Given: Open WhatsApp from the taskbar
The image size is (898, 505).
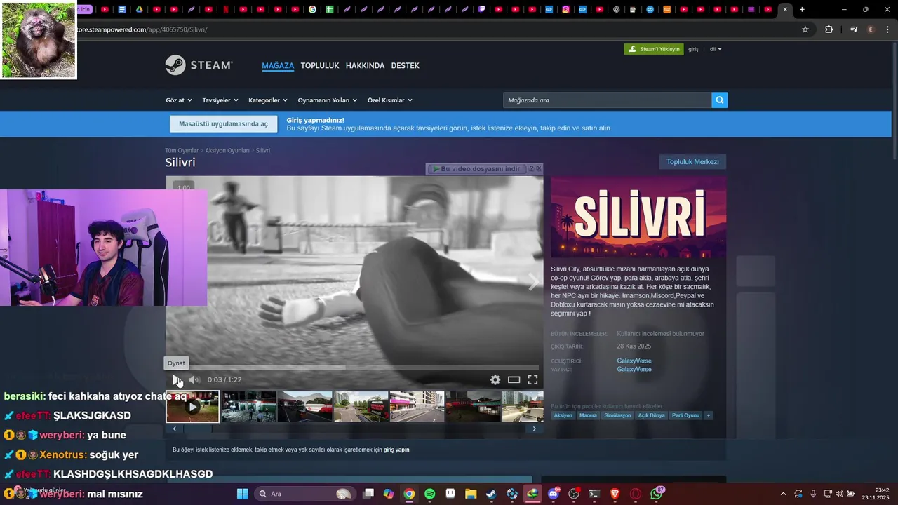Looking at the screenshot, I should (x=657, y=494).
